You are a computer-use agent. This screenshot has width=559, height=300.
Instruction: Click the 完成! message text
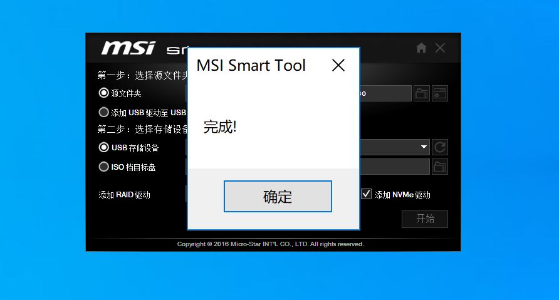[220, 127]
